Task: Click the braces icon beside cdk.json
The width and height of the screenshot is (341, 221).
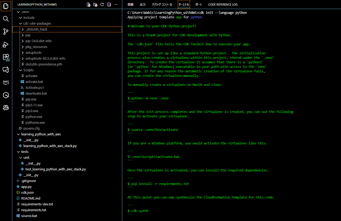Action: click(x=18, y=192)
